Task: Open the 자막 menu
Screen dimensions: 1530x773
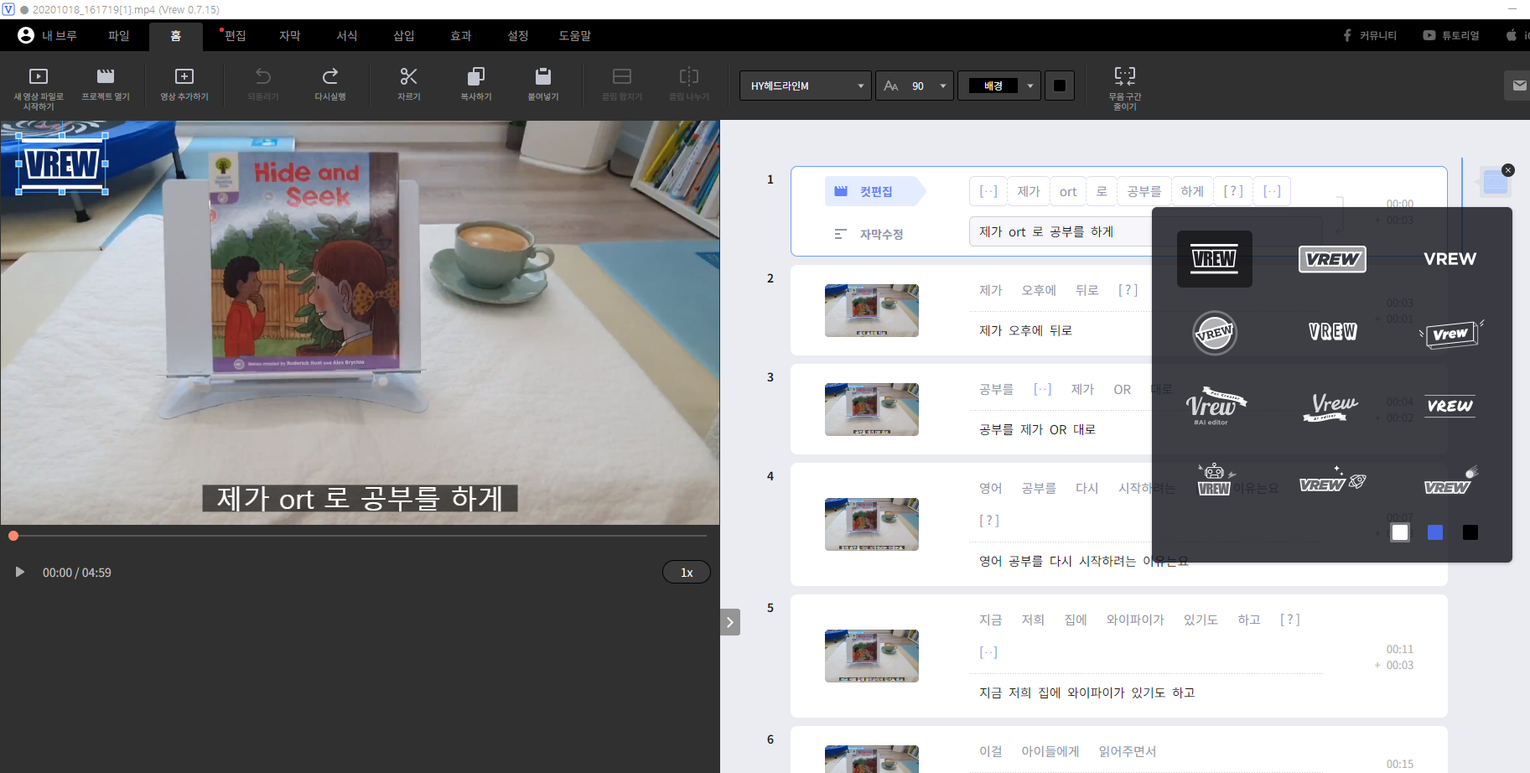Action: point(290,35)
